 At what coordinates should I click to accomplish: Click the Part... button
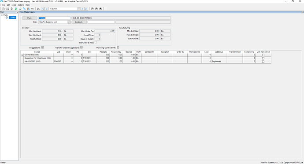pyautogui.click(x=30, y=18)
